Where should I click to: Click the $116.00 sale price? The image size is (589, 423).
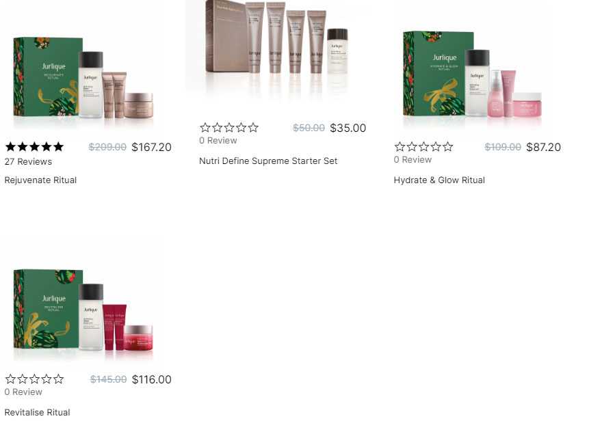tap(152, 379)
